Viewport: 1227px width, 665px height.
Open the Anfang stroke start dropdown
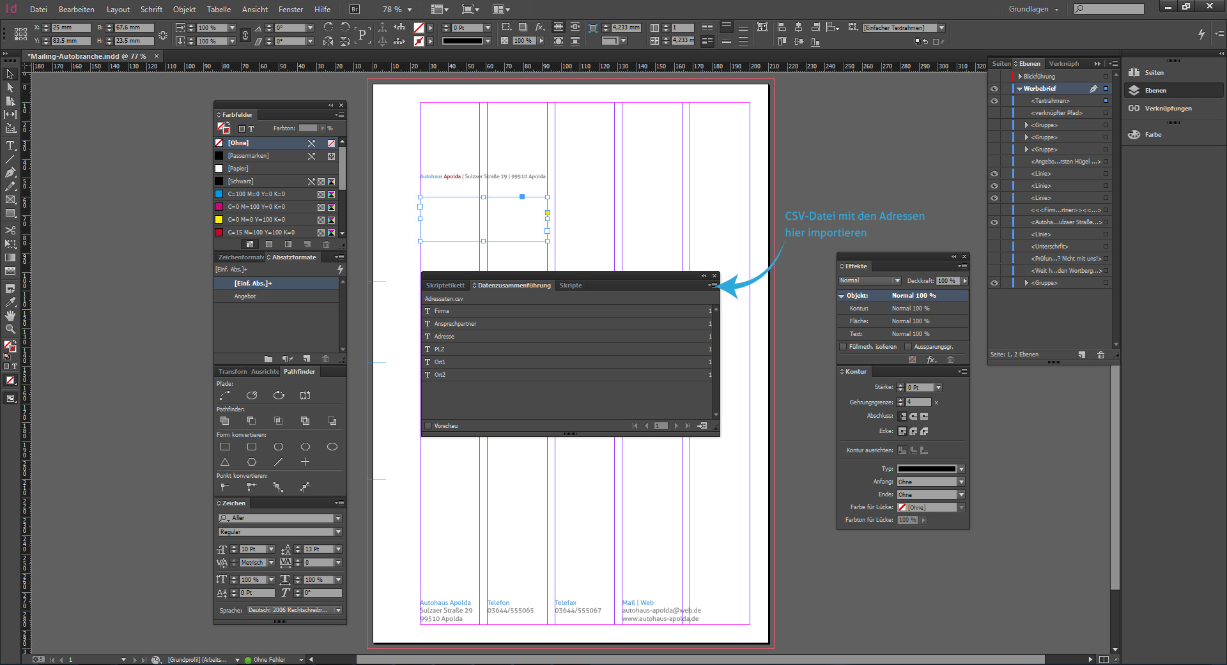(961, 482)
